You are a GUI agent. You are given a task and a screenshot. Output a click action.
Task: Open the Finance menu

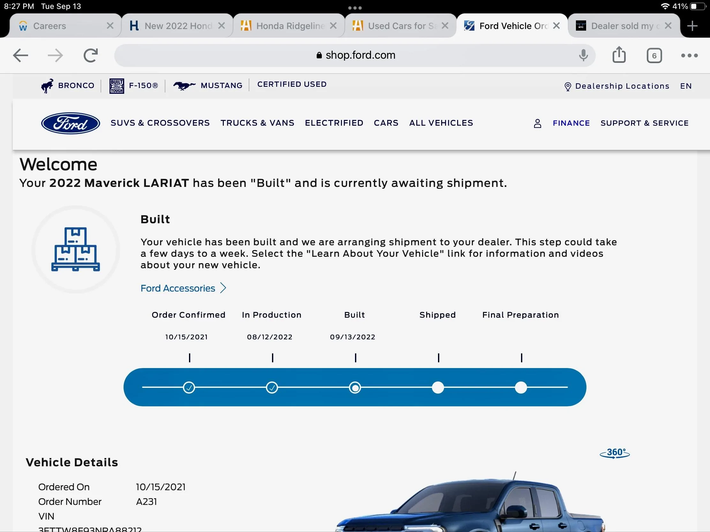(571, 123)
